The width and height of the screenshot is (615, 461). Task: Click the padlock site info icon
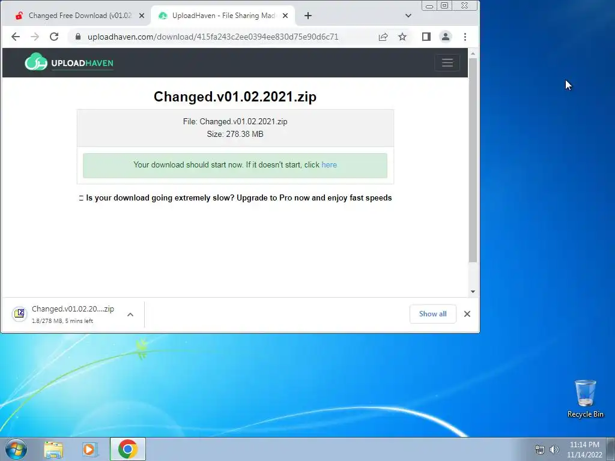tap(78, 37)
